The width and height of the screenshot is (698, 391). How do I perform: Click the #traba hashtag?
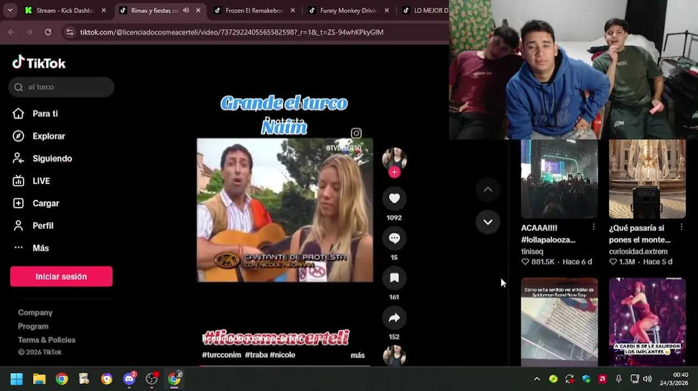click(255, 355)
